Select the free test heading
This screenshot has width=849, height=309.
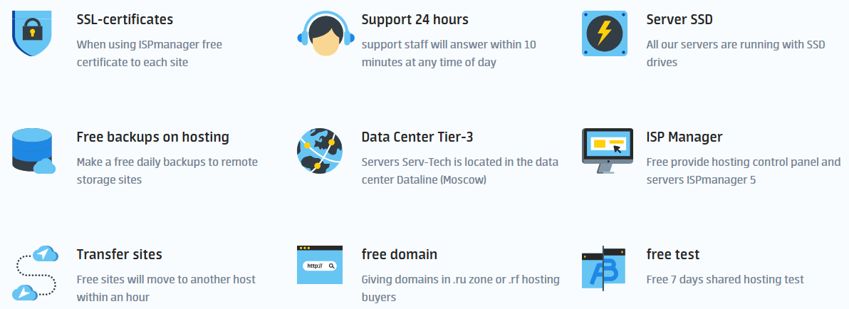tap(673, 254)
